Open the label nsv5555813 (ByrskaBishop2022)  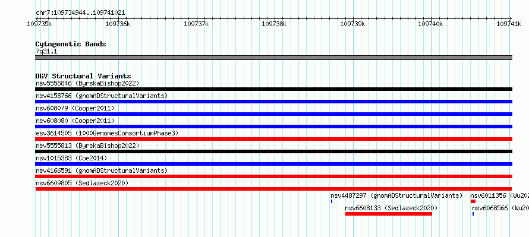pos(87,146)
